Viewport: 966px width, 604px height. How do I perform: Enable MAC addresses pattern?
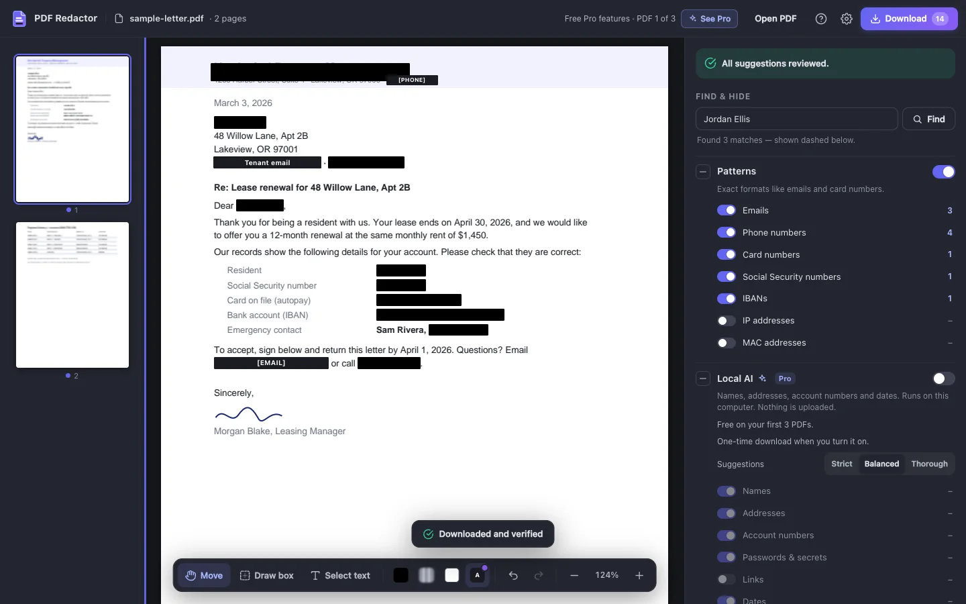[727, 343]
